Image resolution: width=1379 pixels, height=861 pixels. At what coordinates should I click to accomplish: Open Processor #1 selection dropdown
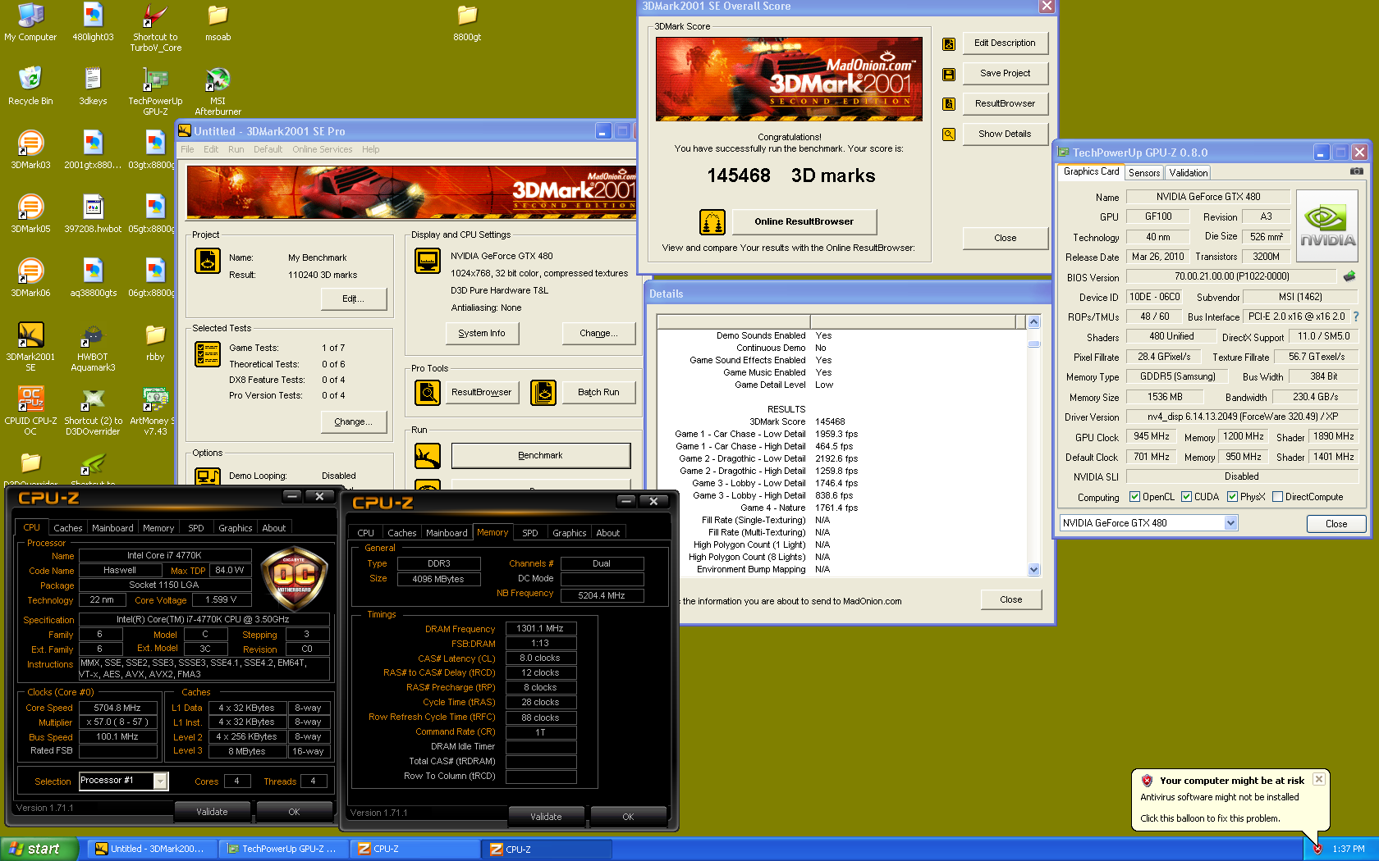(x=161, y=781)
